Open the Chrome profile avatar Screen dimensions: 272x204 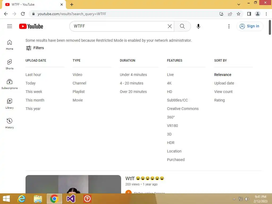tap(258, 14)
